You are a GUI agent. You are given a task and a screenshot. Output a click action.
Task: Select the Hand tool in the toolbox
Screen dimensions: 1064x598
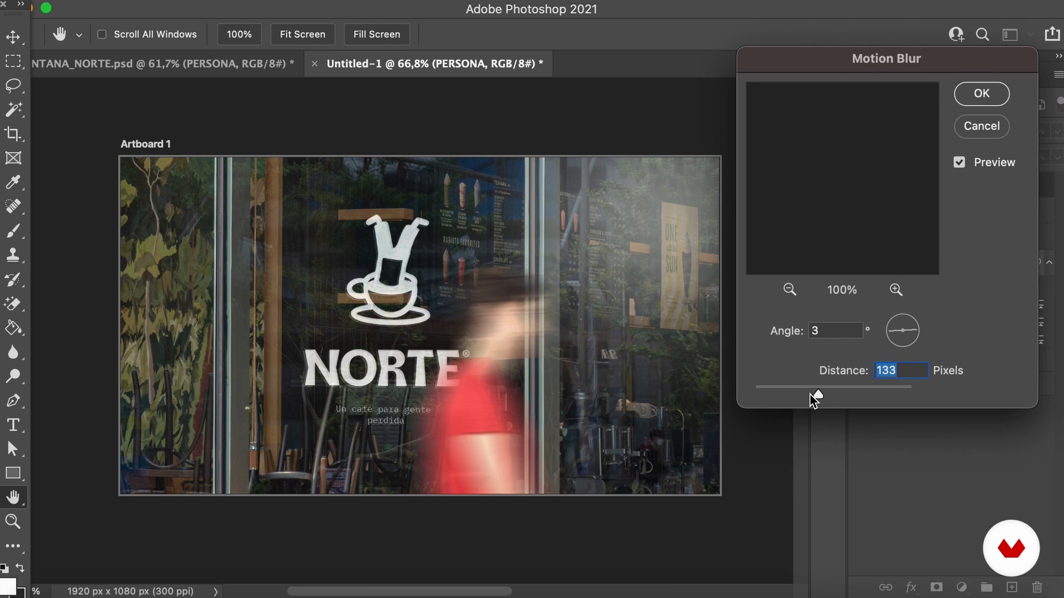pyautogui.click(x=13, y=497)
